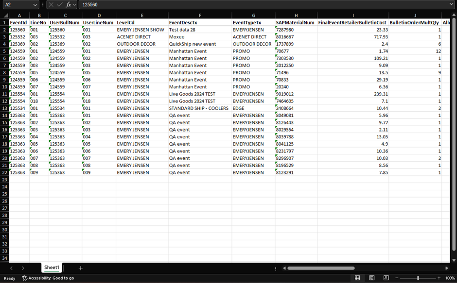Add a new sheet with plus icon
This screenshot has width=457, height=283.
tap(81, 268)
